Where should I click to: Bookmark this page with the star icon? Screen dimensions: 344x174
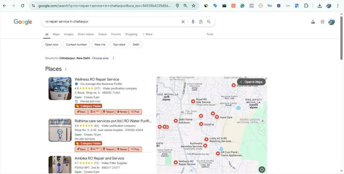pos(193,6)
